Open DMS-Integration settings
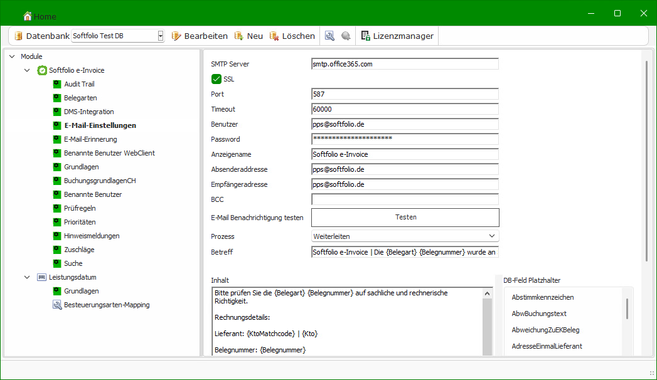 [89, 112]
